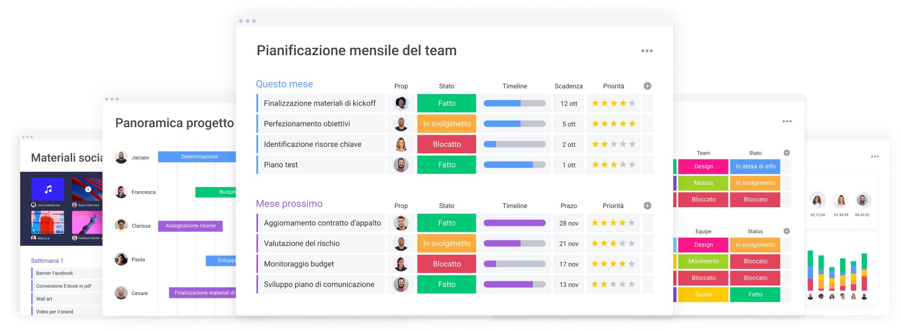Click avatar with 05:12:34 time tracked

[817, 200]
